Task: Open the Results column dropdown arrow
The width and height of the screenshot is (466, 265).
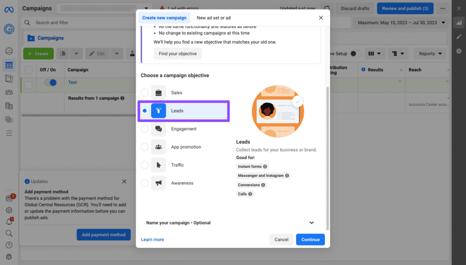Action: pos(401,70)
